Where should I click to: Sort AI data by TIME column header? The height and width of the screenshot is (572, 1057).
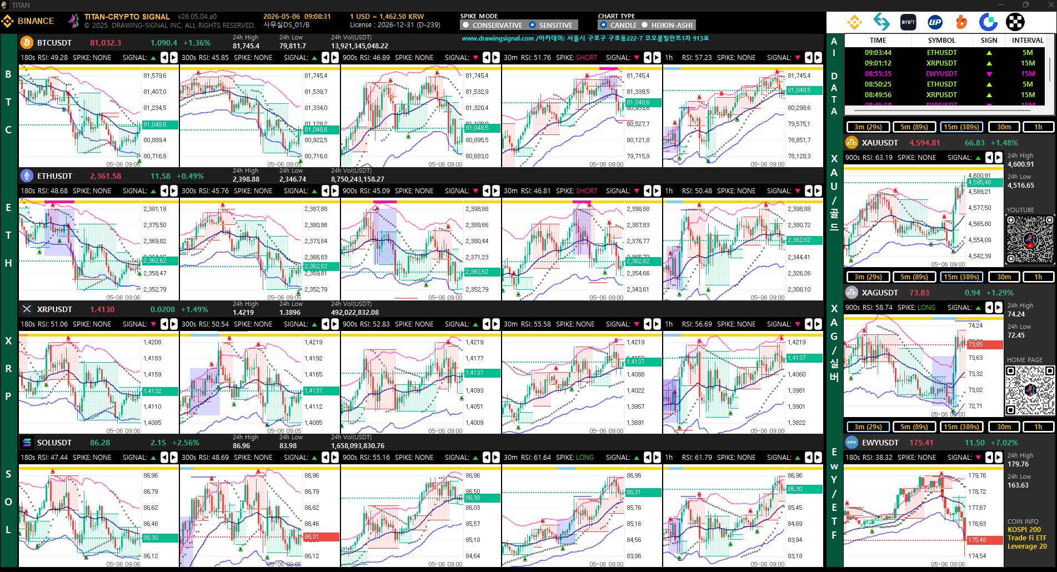(878, 40)
